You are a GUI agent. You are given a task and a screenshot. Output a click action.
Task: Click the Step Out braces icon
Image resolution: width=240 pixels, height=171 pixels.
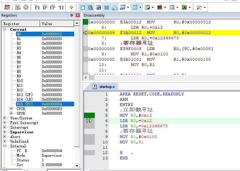coord(53,7)
